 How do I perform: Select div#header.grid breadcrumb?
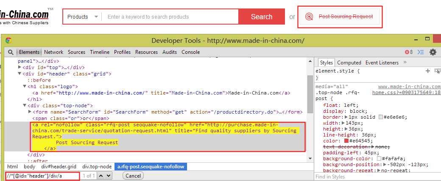pos(59,167)
